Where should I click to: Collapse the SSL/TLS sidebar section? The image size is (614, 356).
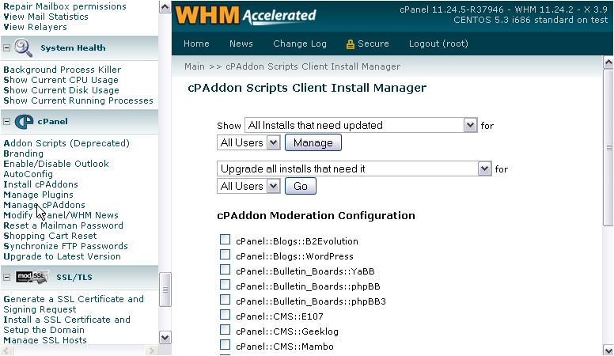point(6,277)
